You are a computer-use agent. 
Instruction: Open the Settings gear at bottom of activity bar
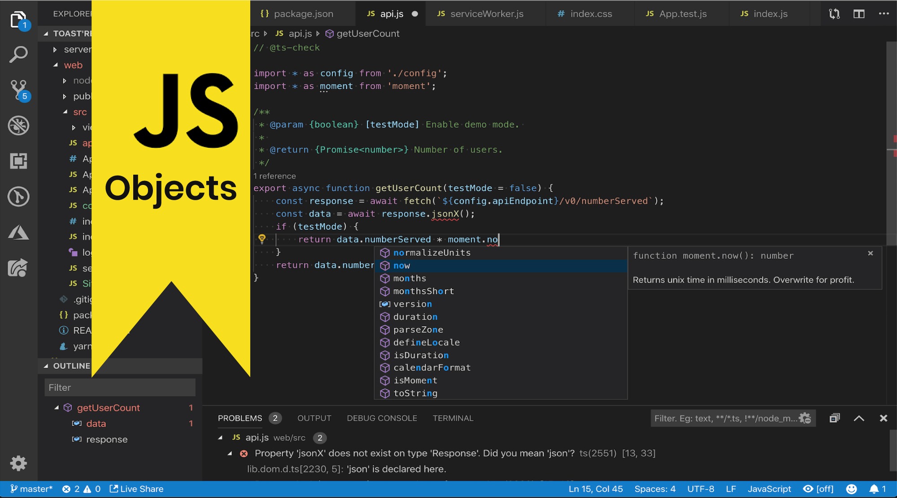click(x=19, y=464)
